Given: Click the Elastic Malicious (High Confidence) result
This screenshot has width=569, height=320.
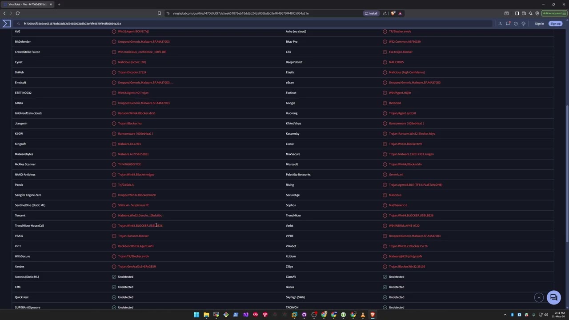Looking at the screenshot, I should [407, 72].
